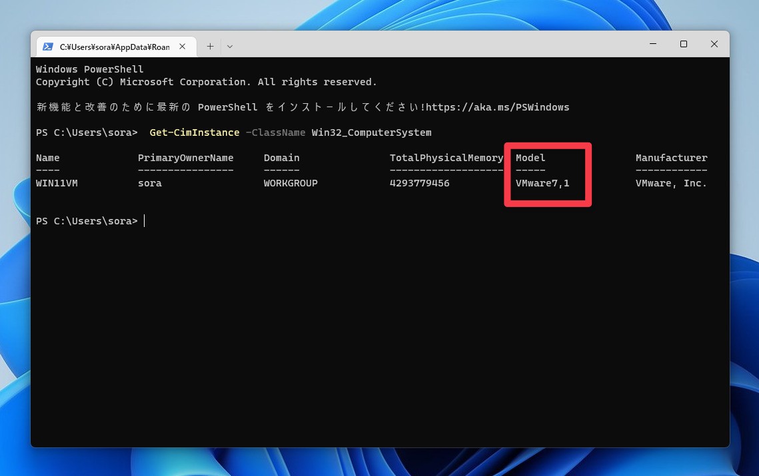Click the Get-CimInstance command text
Viewport: 759px width, 476px height.
194,132
